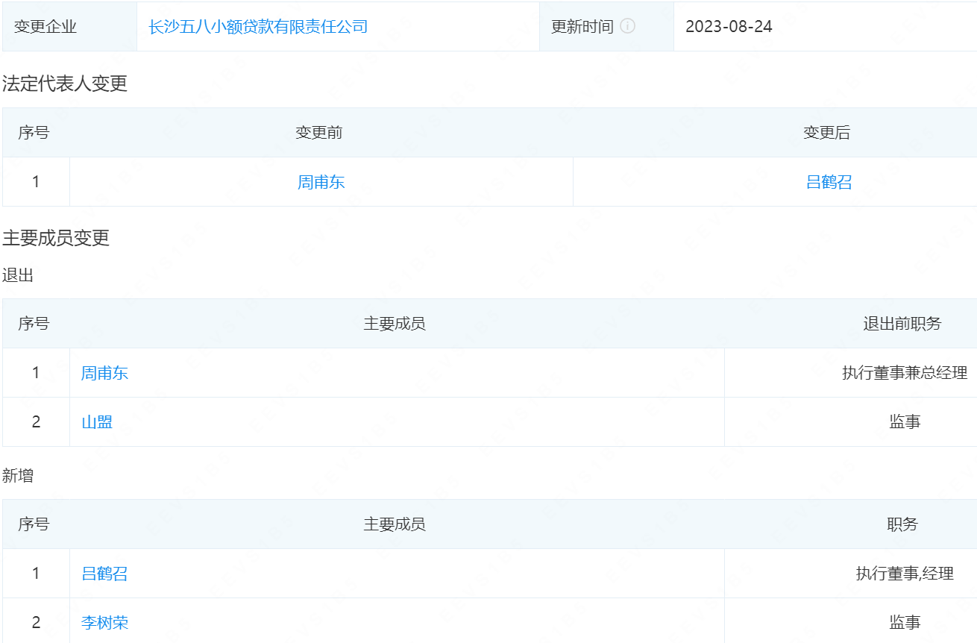Click 主要成员 header in the 新增 table
Viewport: 977px width, 643px height.
[x=395, y=524]
